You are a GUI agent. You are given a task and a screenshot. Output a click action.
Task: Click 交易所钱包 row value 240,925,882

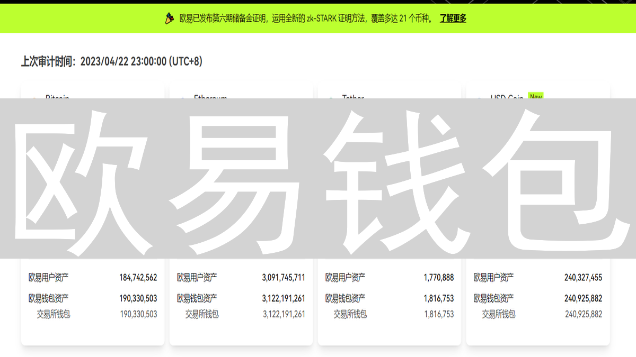[x=584, y=314]
